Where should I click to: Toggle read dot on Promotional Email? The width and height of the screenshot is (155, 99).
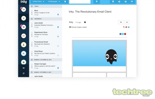click(32, 44)
